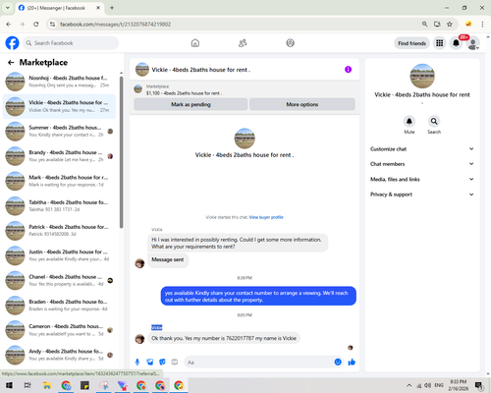
Task: Go back with the Marketplace arrow
Action: tap(11, 62)
